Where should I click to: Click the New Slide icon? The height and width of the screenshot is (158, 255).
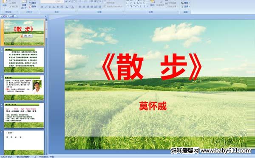[x=24, y=4]
